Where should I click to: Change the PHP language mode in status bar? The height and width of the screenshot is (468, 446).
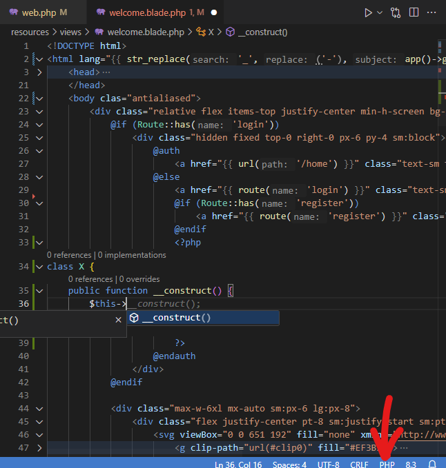point(387,465)
